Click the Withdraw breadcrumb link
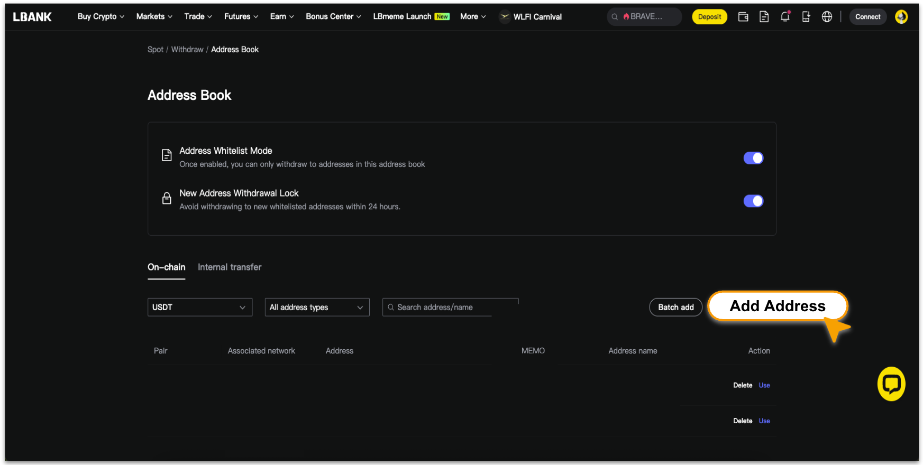 (x=187, y=50)
